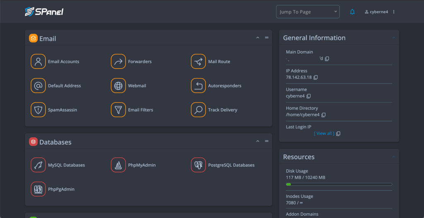The width and height of the screenshot is (424, 218).
Task: Open the cyberne4 account menu
Action: [376, 12]
